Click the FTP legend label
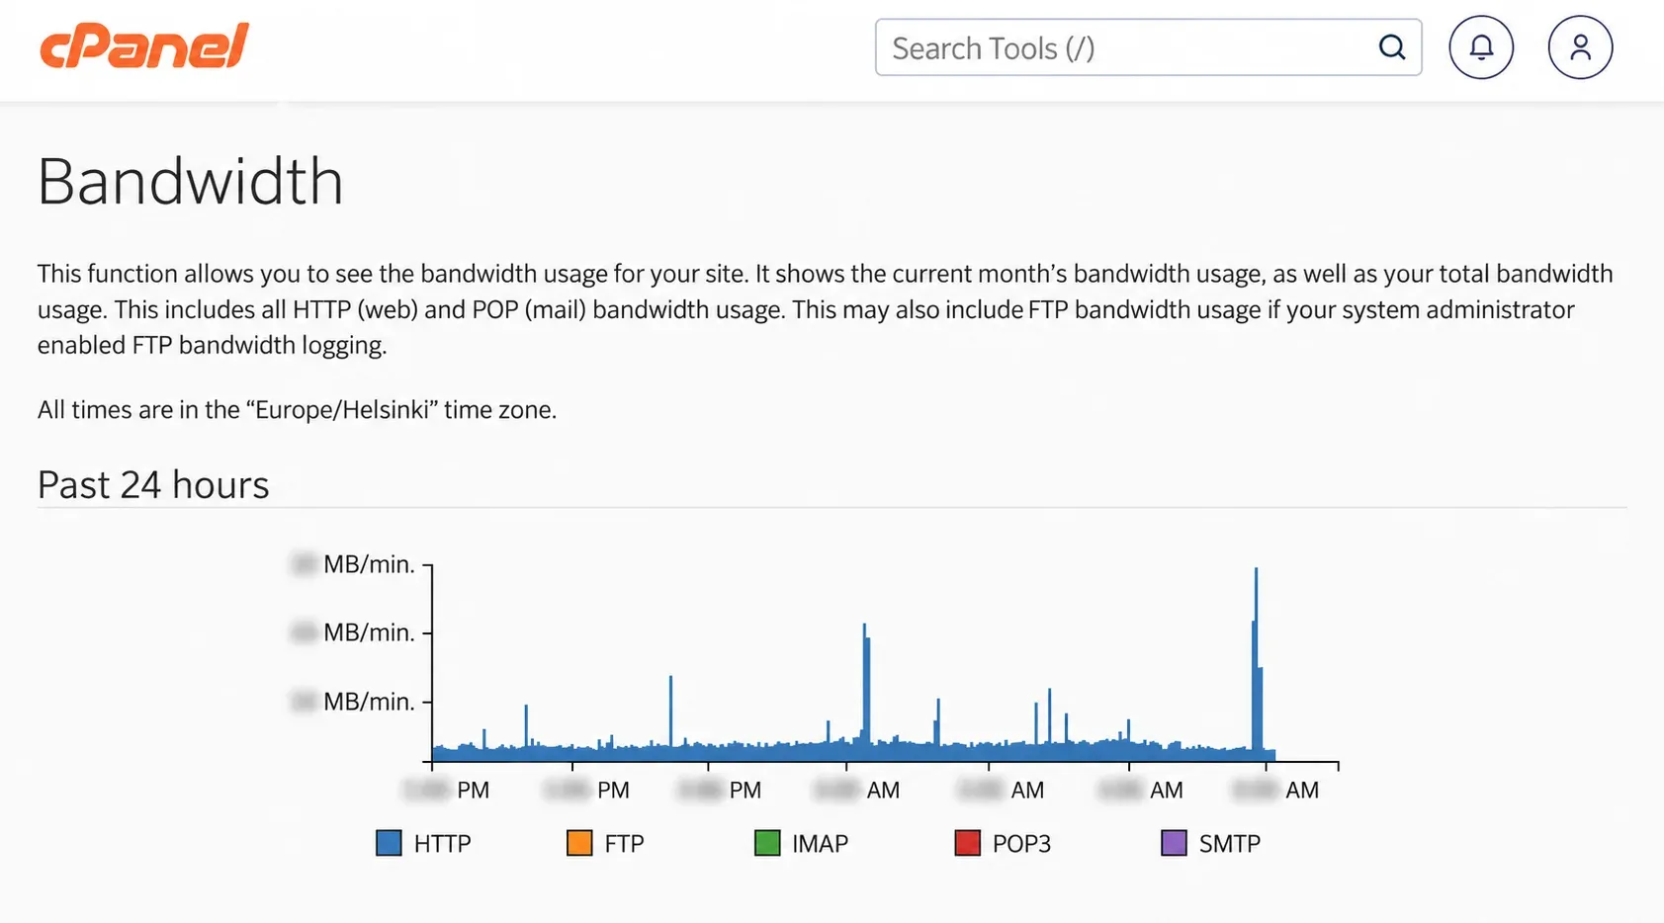This screenshot has height=923, width=1664. (x=624, y=844)
